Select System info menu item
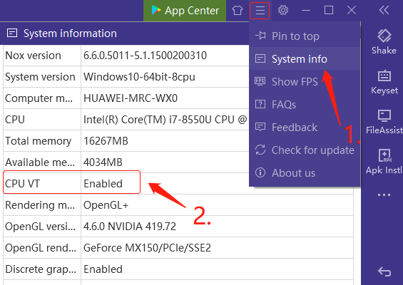Viewport: 403px width, 285px height. [305, 59]
